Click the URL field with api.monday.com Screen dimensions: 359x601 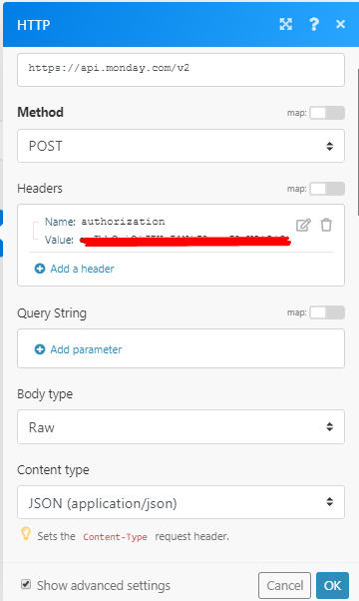[181, 70]
